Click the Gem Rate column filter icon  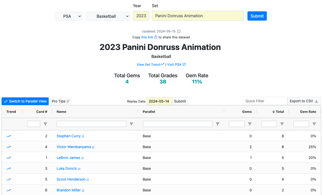click(x=314, y=124)
